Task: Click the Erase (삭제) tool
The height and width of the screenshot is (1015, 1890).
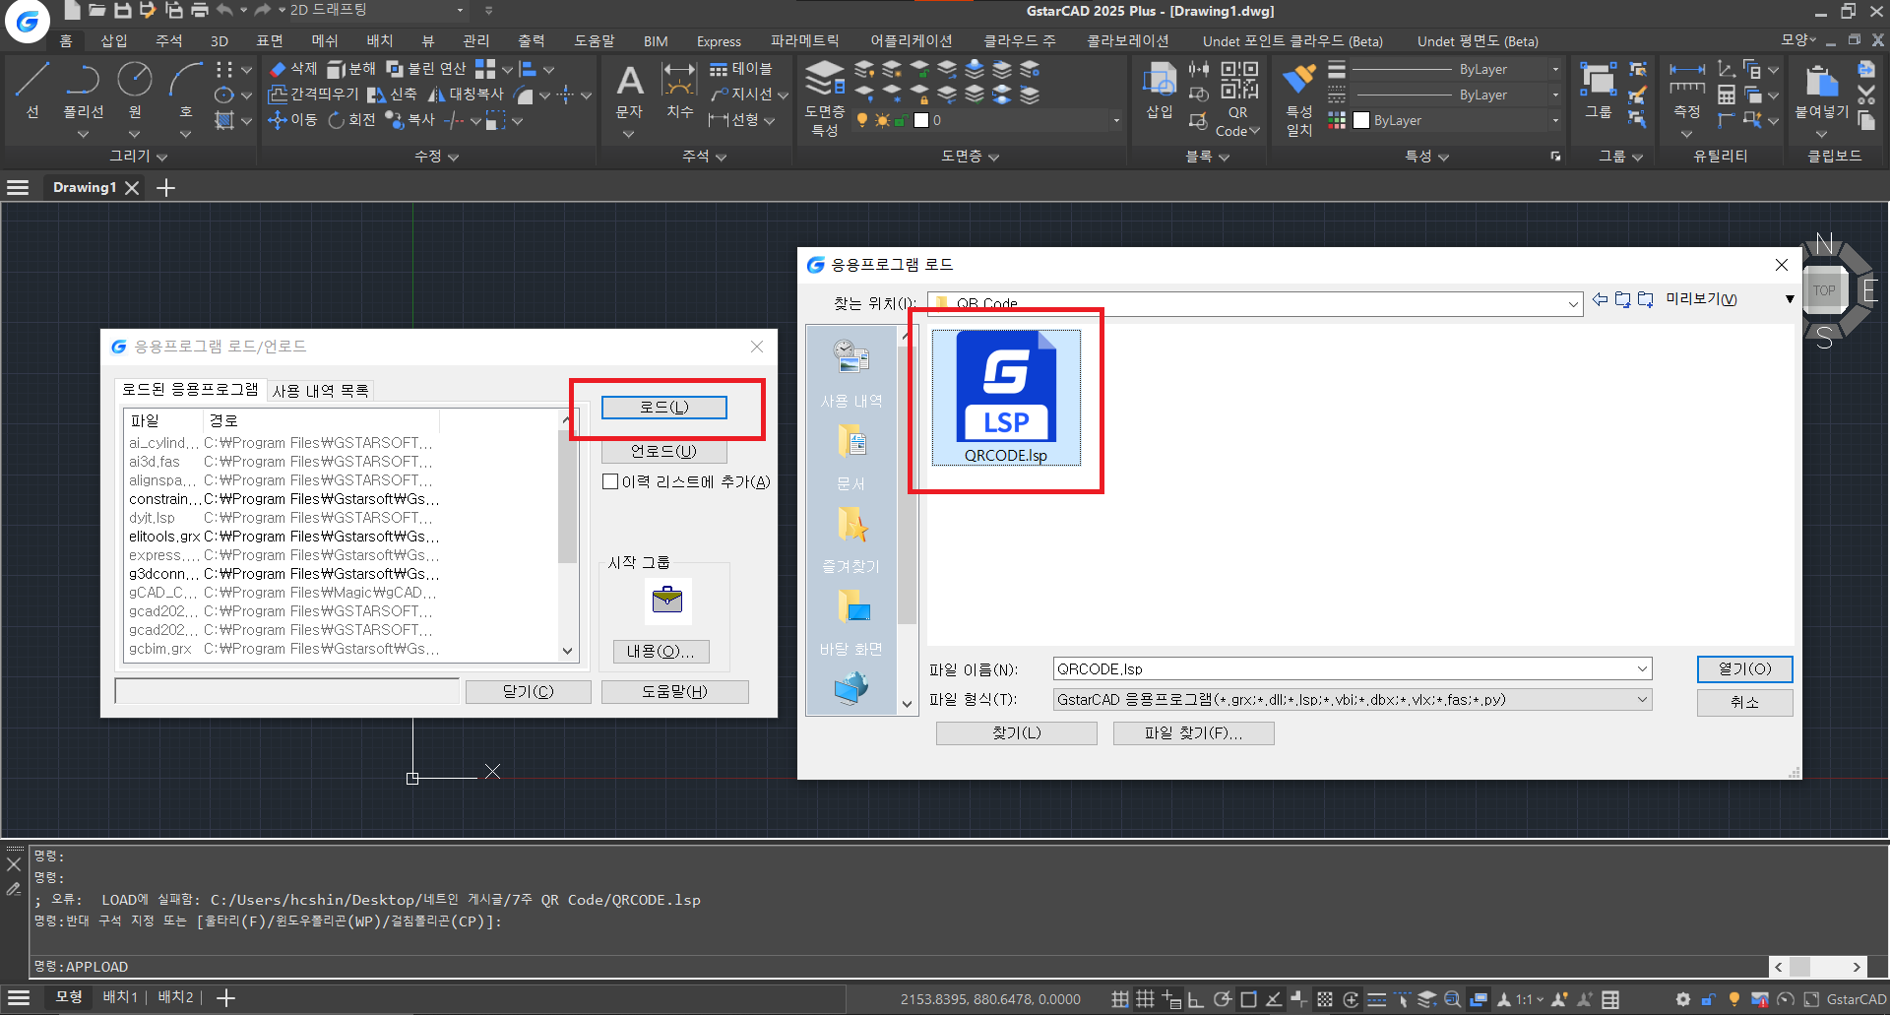Action: 293,69
